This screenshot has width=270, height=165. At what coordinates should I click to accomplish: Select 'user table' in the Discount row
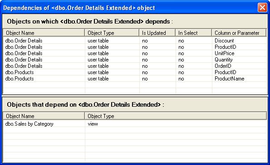[98, 41]
